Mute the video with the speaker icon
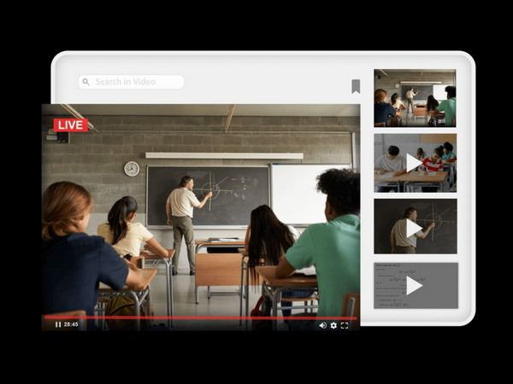The width and height of the screenshot is (513, 384). click(x=322, y=325)
